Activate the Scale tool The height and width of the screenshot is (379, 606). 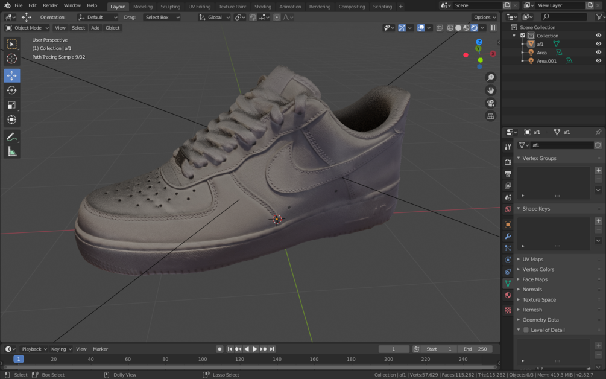(11, 105)
